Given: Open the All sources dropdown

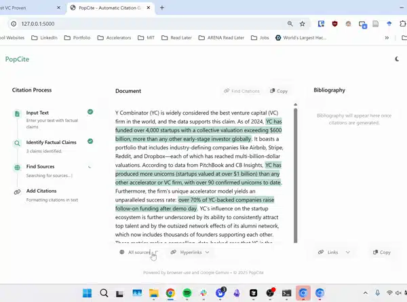Looking at the screenshot, I should (x=138, y=252).
